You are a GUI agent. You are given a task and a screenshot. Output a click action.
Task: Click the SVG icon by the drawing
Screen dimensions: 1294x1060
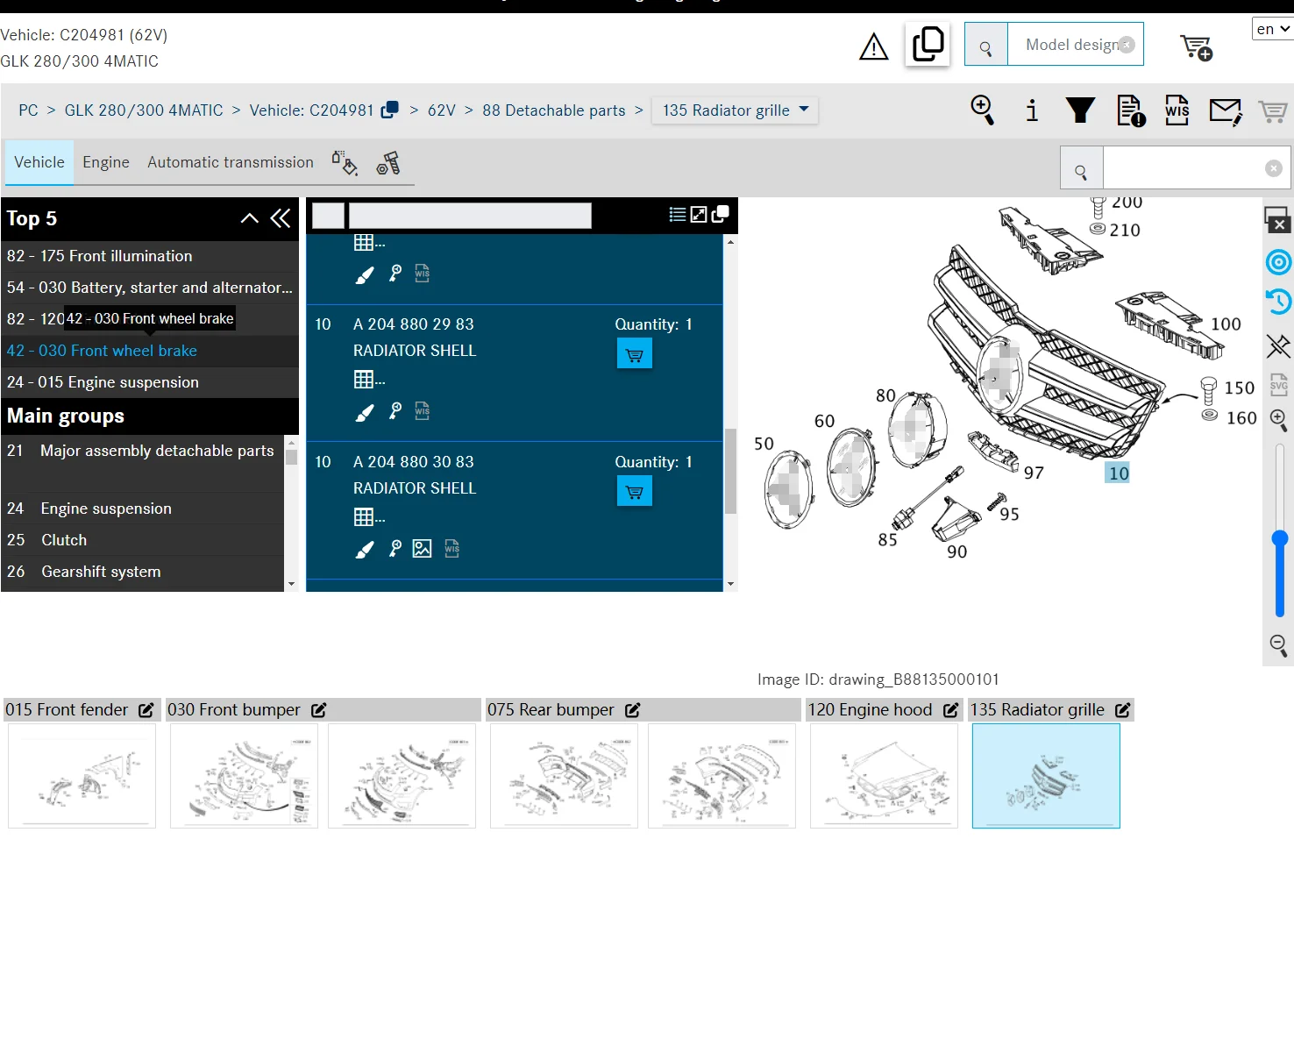click(1278, 385)
